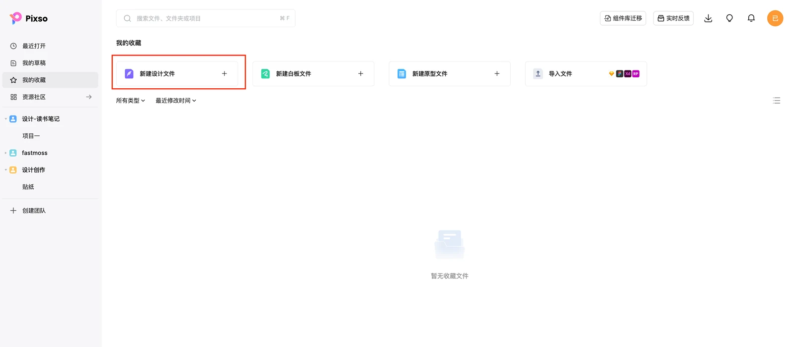The height and width of the screenshot is (347, 795).
Task: Open the notifications bell
Action: pyautogui.click(x=751, y=18)
